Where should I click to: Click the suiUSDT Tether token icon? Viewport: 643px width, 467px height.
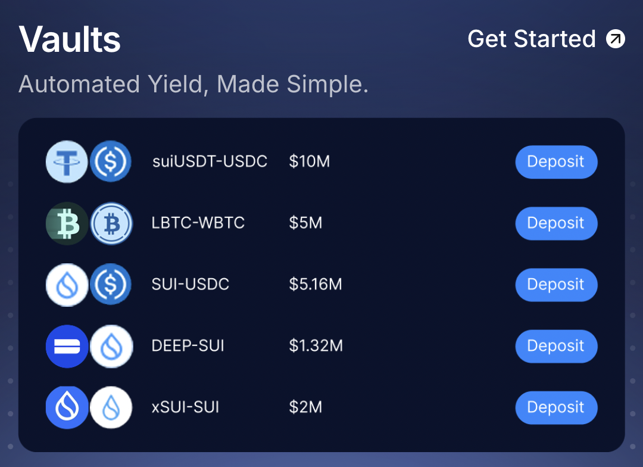(x=67, y=161)
